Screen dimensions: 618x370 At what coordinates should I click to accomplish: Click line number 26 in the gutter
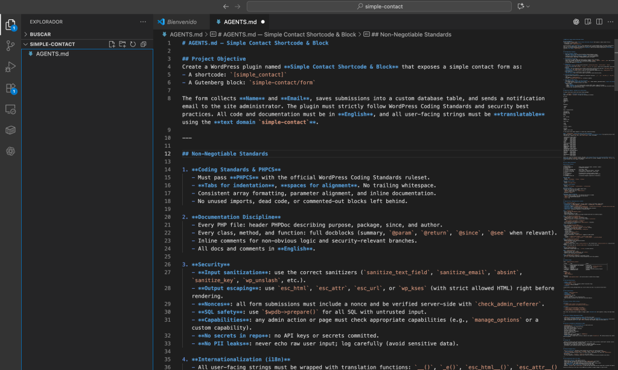168,265
